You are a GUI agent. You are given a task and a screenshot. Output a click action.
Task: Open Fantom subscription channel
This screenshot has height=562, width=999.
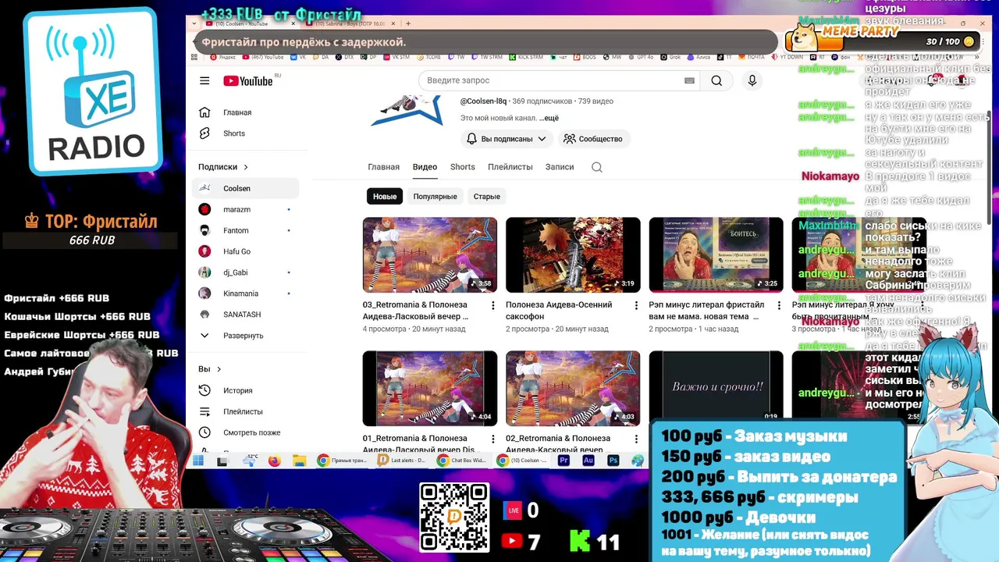coord(245,230)
